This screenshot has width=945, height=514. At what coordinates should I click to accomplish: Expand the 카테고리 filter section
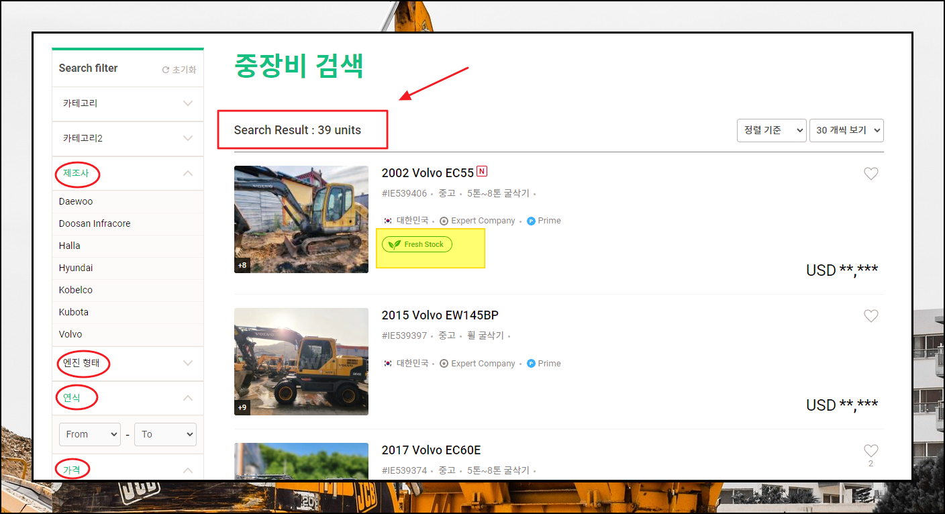click(x=128, y=103)
